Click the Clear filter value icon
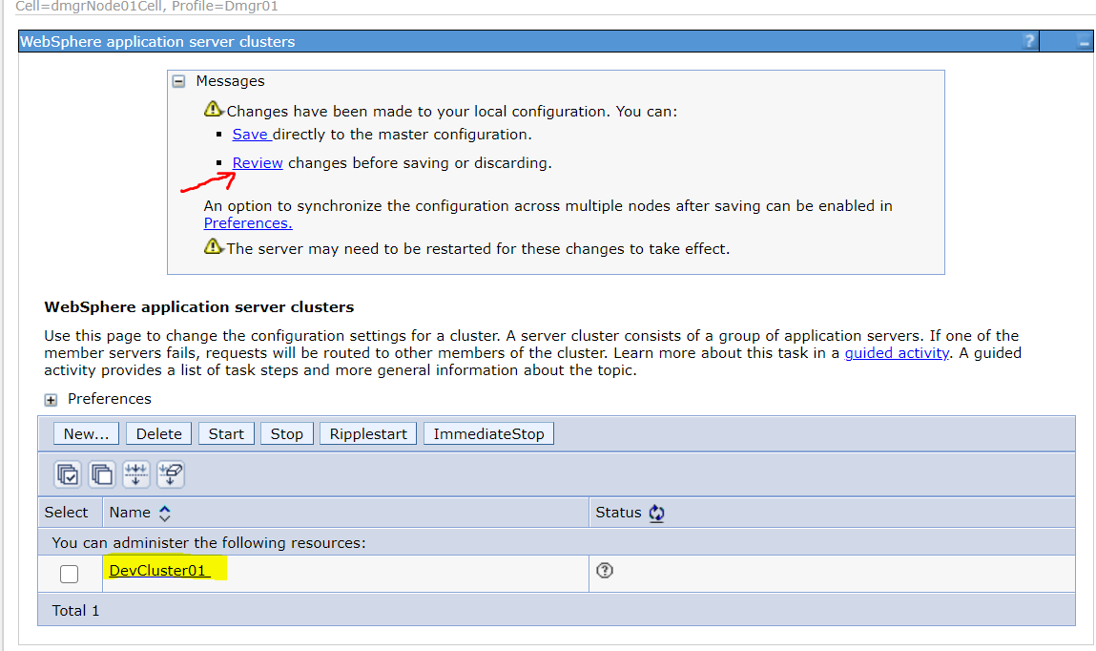Screen dimensions: 1096x651 tap(171, 474)
